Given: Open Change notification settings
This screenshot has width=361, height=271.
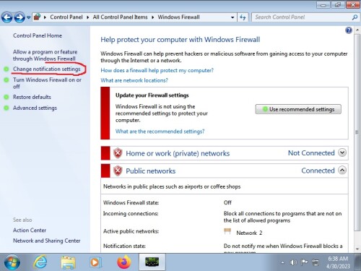Looking at the screenshot, I should 47,69.
